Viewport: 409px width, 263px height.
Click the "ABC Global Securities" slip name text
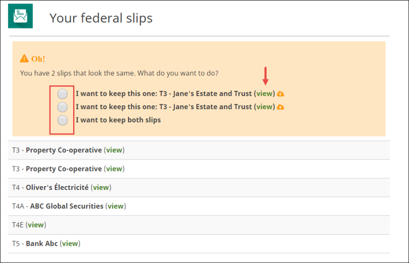tap(67, 206)
